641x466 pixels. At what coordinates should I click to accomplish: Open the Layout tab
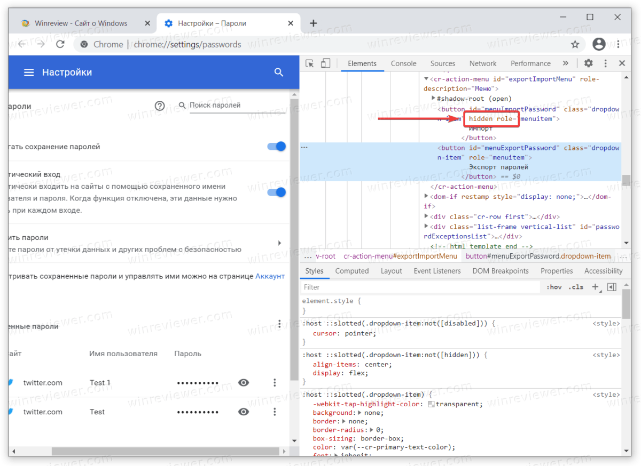click(391, 271)
